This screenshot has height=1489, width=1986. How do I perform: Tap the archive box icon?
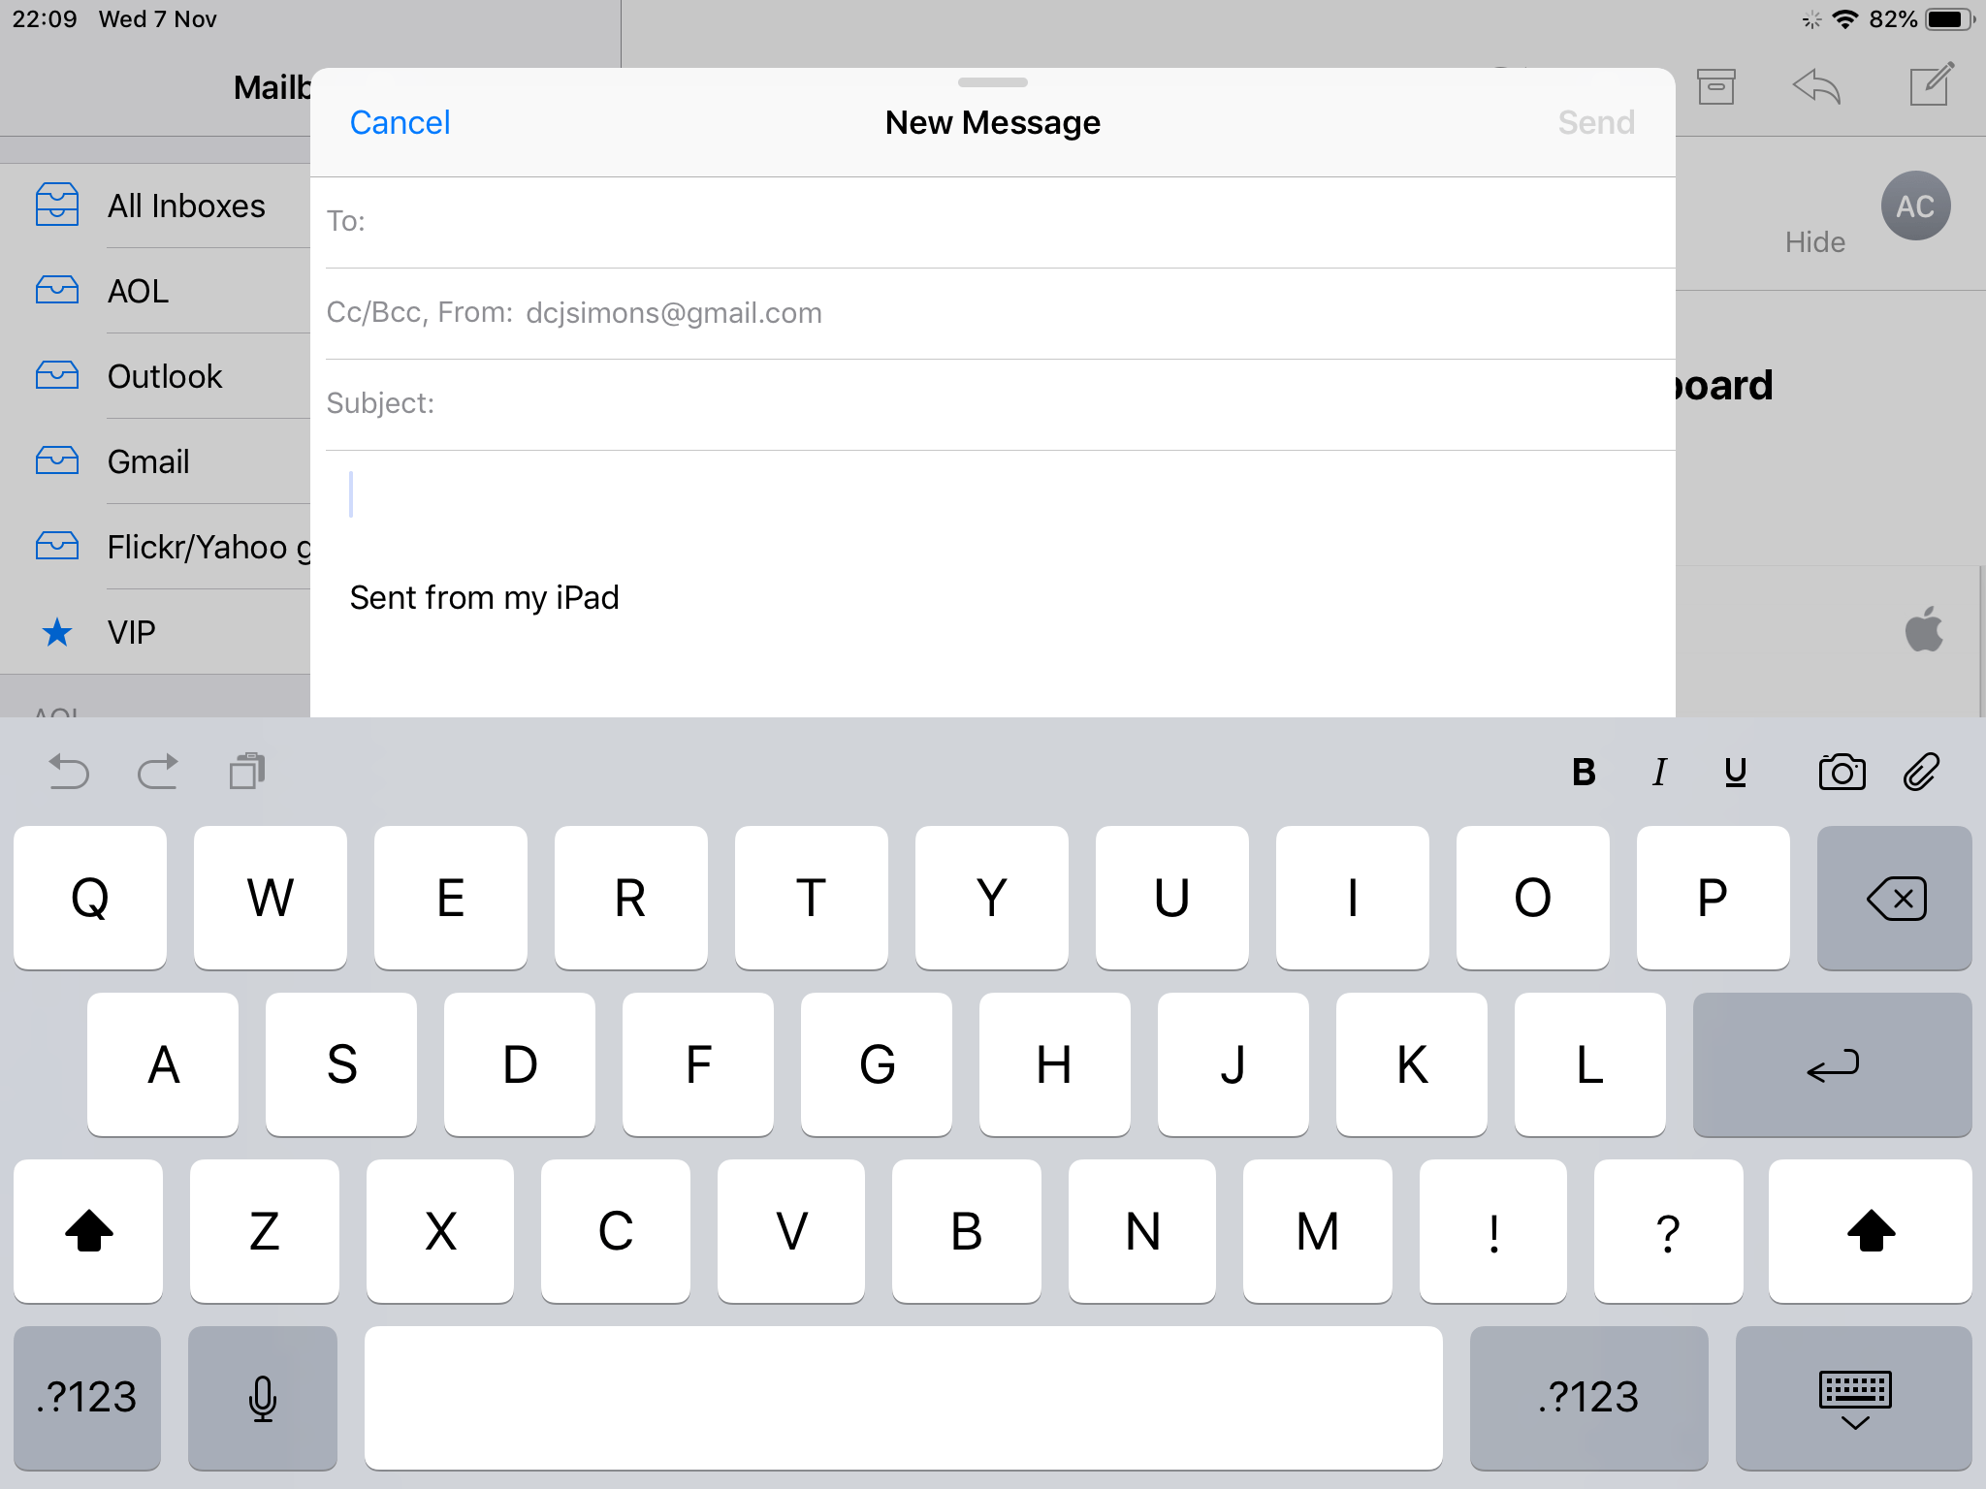(1715, 87)
